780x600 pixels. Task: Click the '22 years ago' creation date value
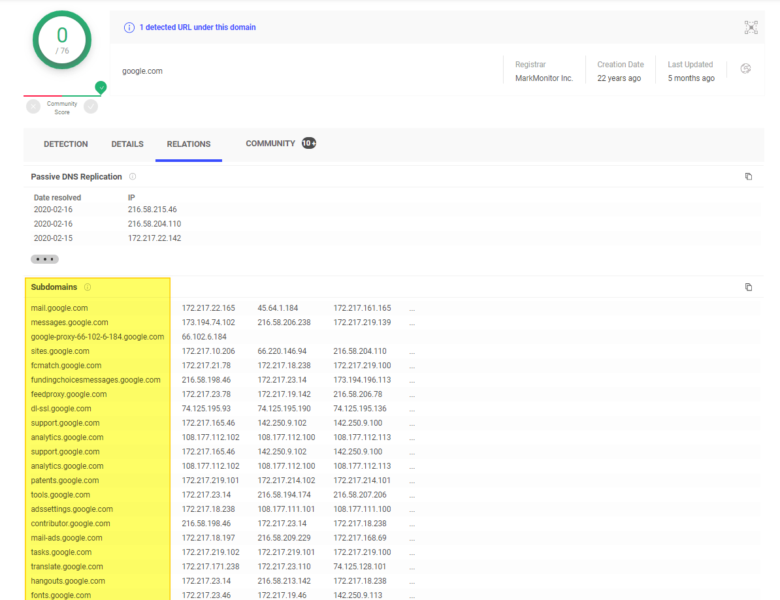(619, 78)
